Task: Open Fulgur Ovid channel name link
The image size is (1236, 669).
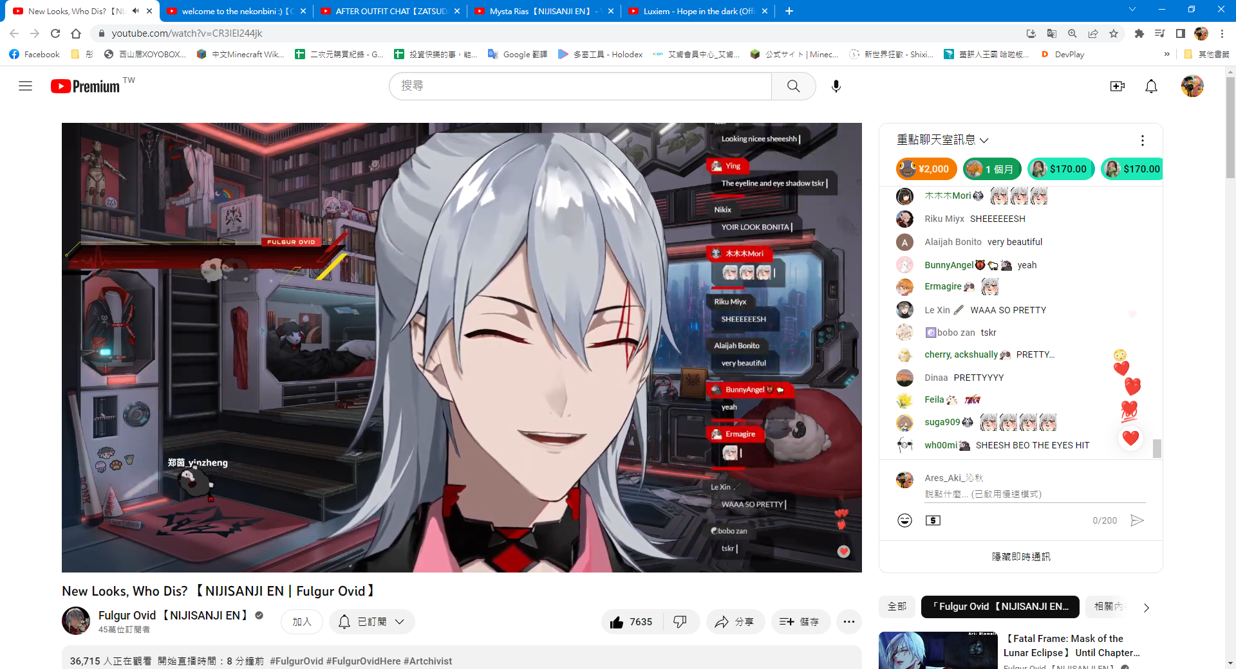Action: [x=174, y=616]
